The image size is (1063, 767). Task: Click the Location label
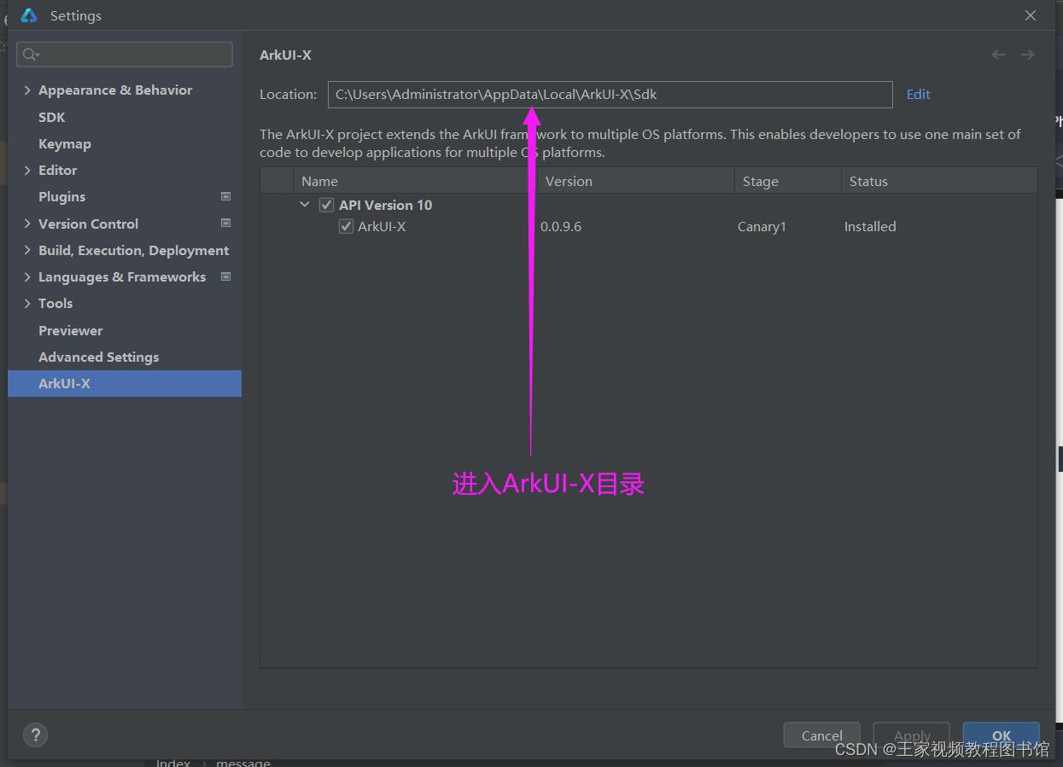(289, 95)
